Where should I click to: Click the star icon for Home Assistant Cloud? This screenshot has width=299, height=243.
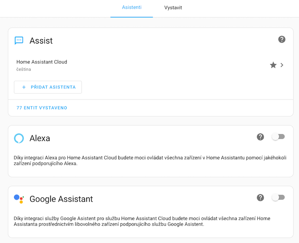tap(273, 65)
